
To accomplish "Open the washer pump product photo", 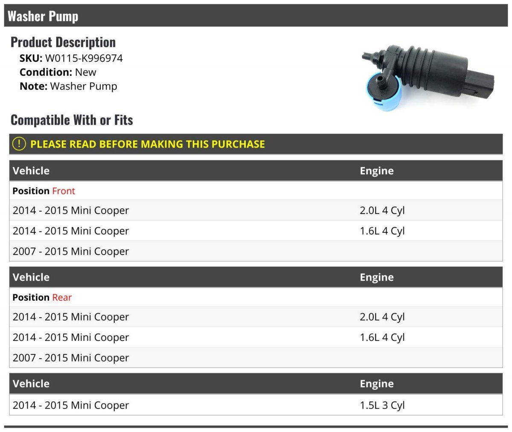I will click(428, 78).
